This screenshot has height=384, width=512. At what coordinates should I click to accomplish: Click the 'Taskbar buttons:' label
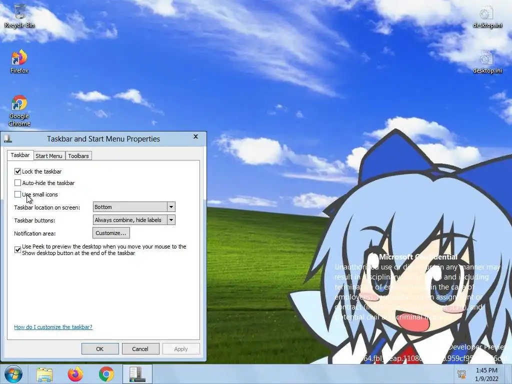(x=34, y=220)
